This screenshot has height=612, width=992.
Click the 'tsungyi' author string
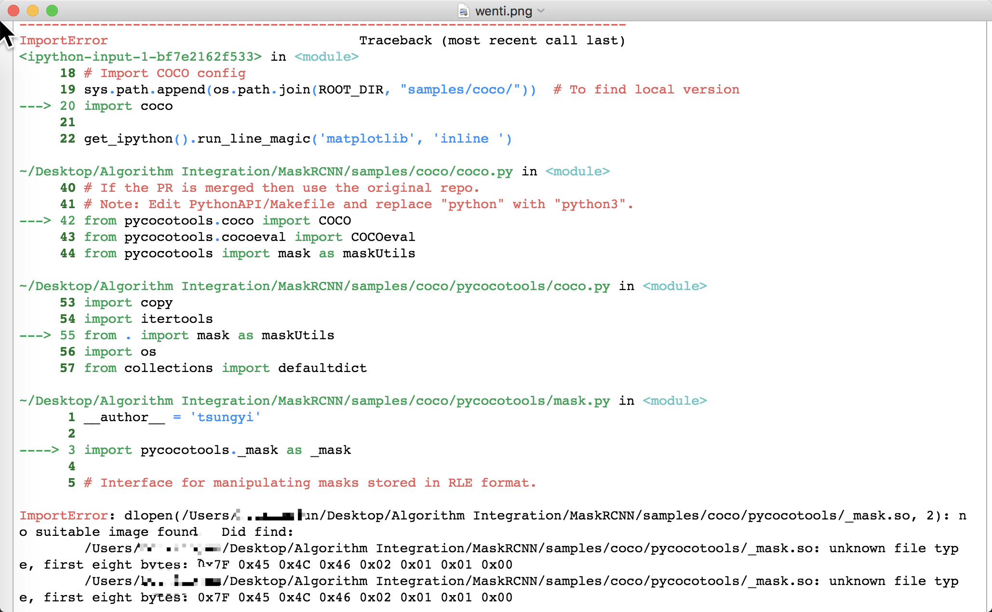225,417
